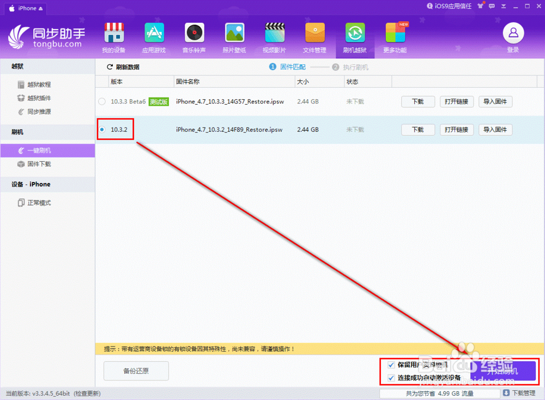Click the 测试版 beta badge
The image size is (545, 400).
pyautogui.click(x=159, y=101)
